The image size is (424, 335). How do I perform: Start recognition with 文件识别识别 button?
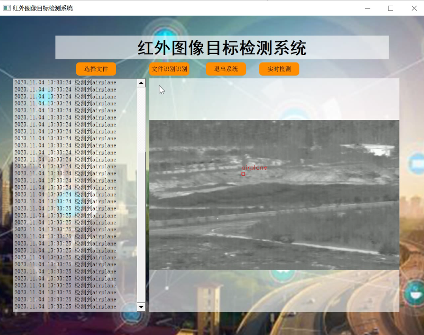169,69
